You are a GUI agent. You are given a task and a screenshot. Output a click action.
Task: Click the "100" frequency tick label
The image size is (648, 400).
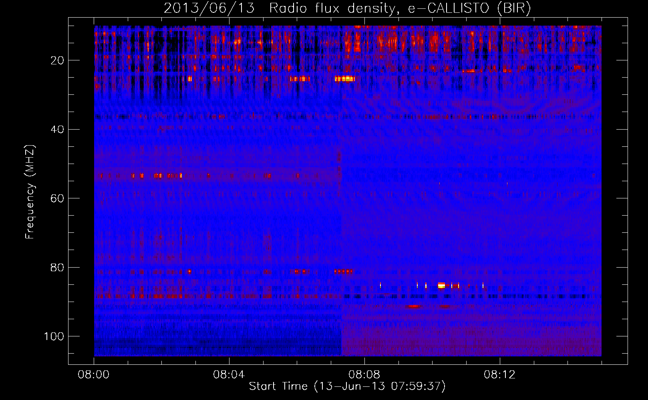click(54, 336)
